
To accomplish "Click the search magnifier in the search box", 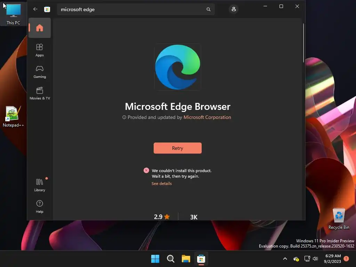I will click(209, 9).
